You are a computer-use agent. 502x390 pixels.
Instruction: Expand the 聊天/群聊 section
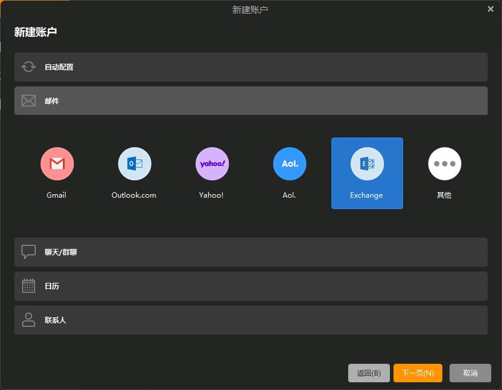[x=251, y=252]
